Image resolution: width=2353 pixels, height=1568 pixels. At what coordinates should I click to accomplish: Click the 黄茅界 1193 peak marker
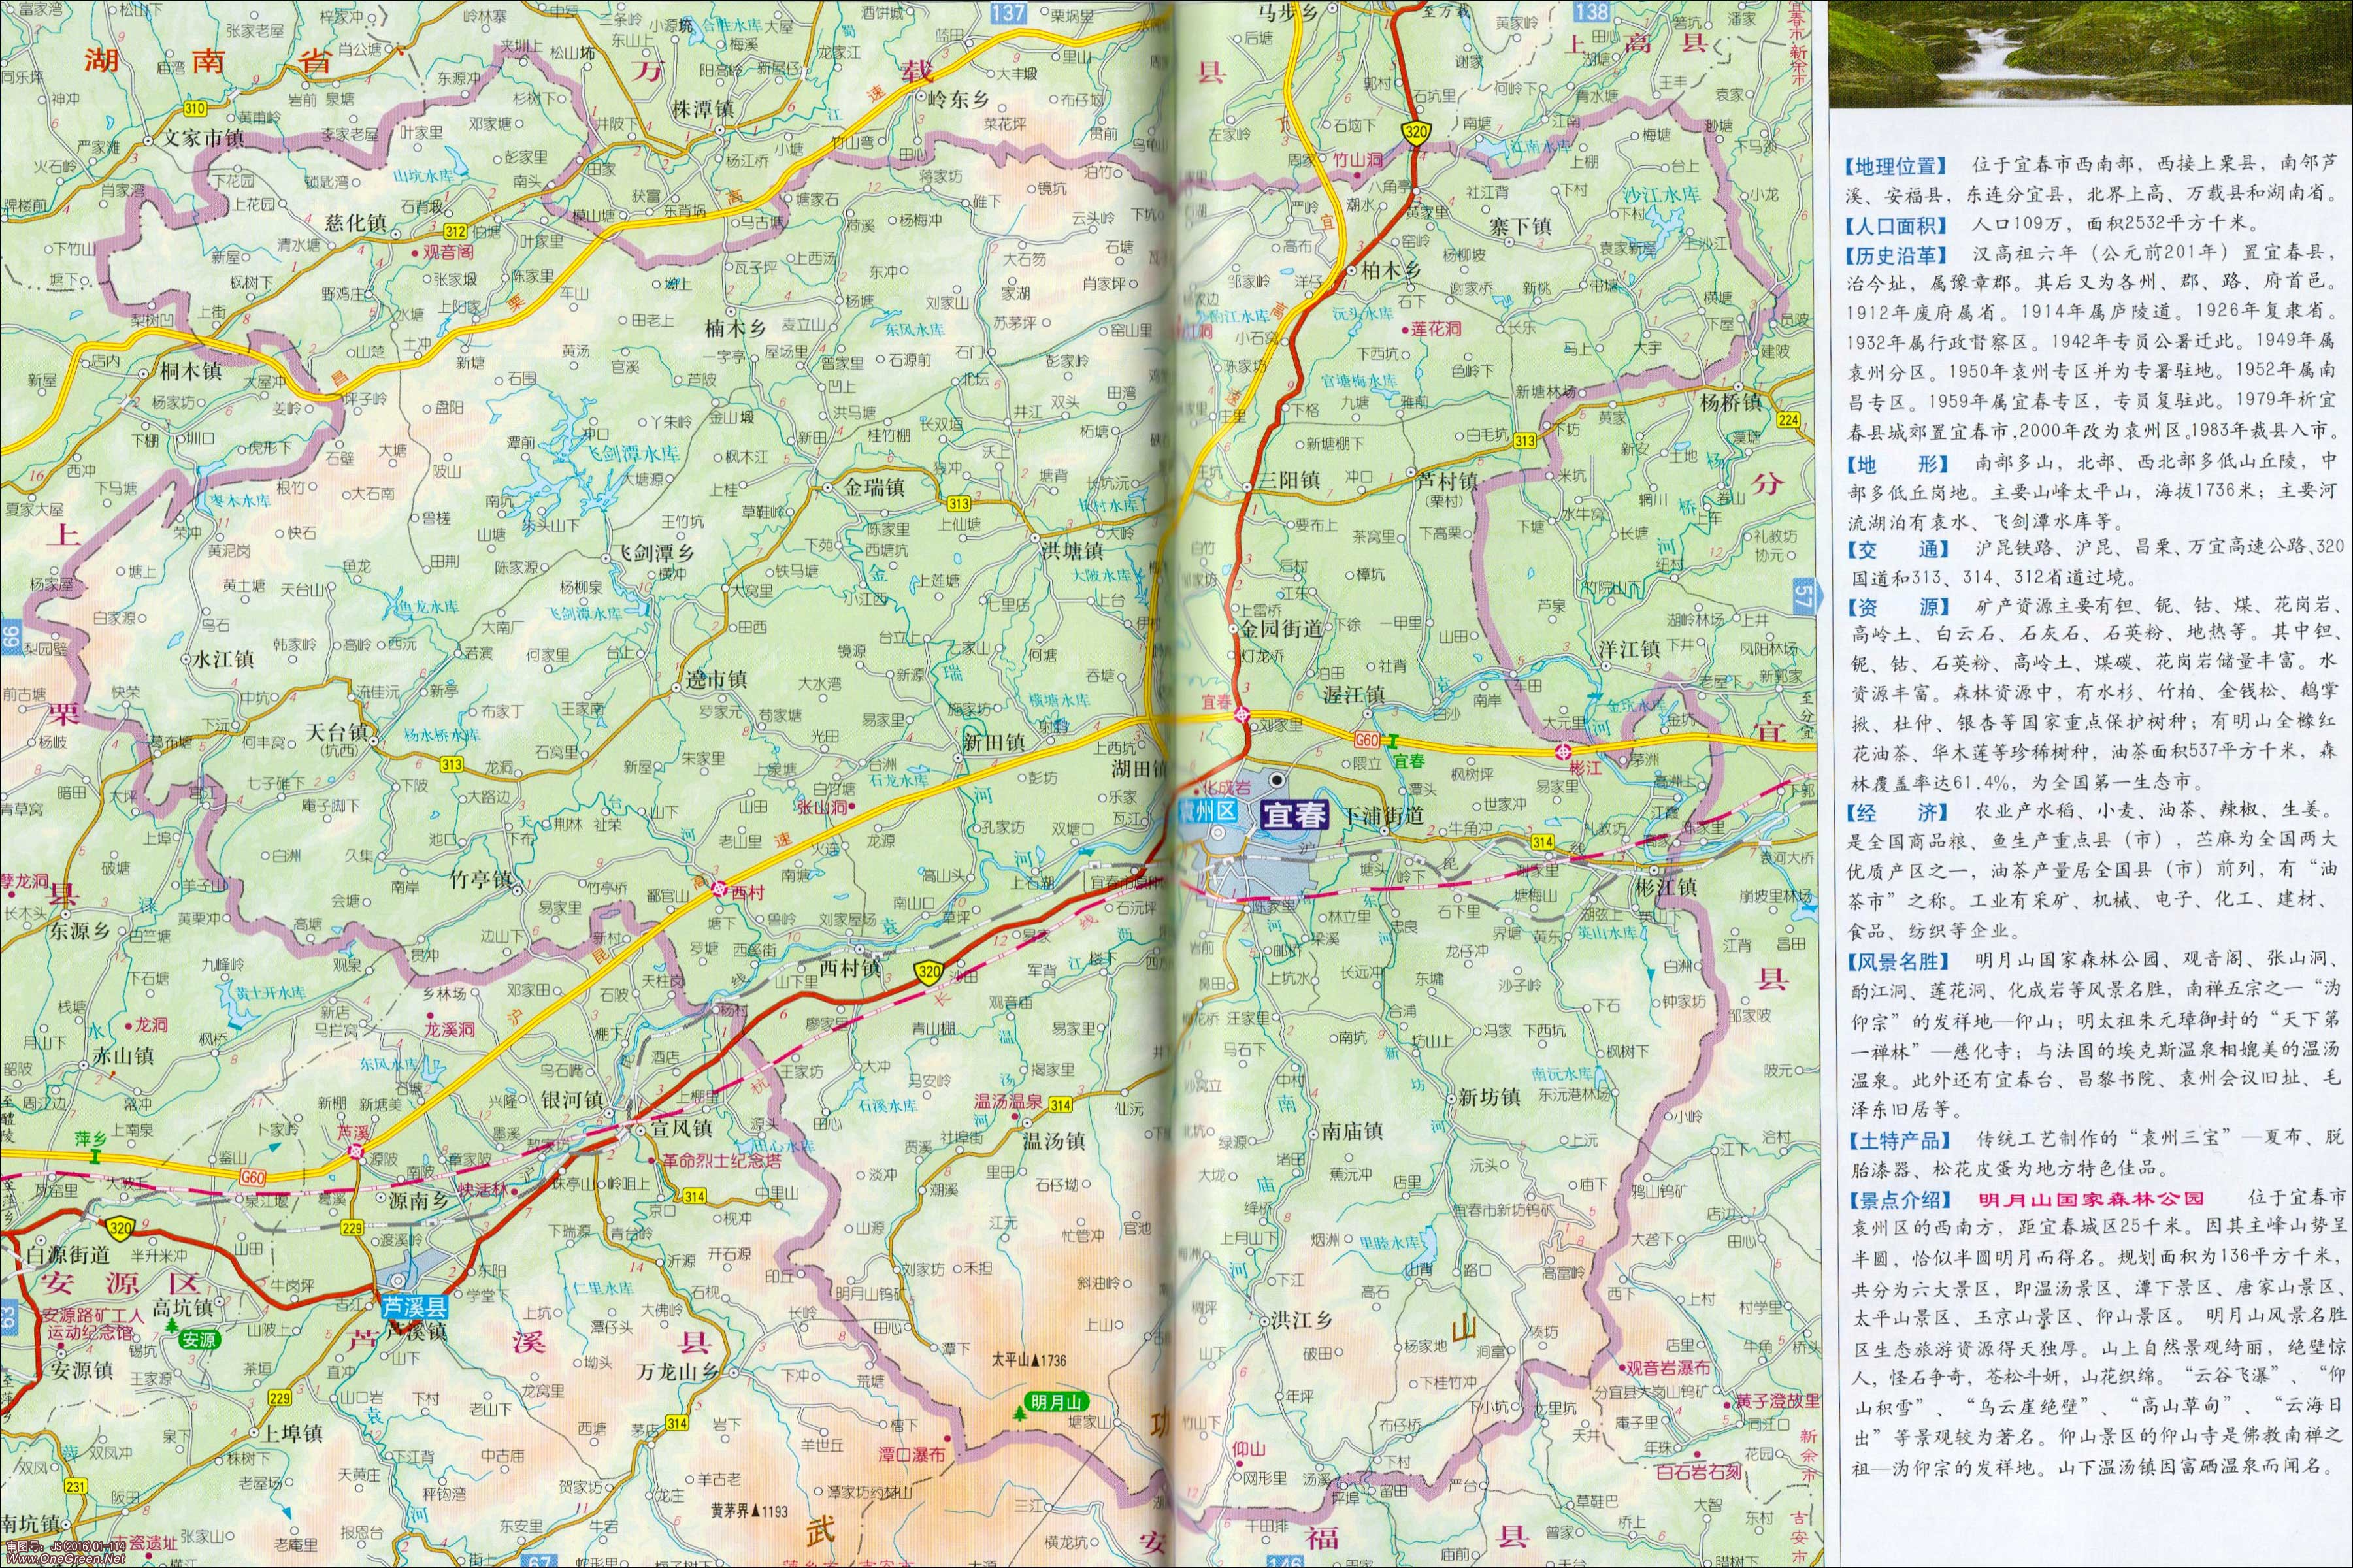pyautogui.click(x=756, y=1511)
